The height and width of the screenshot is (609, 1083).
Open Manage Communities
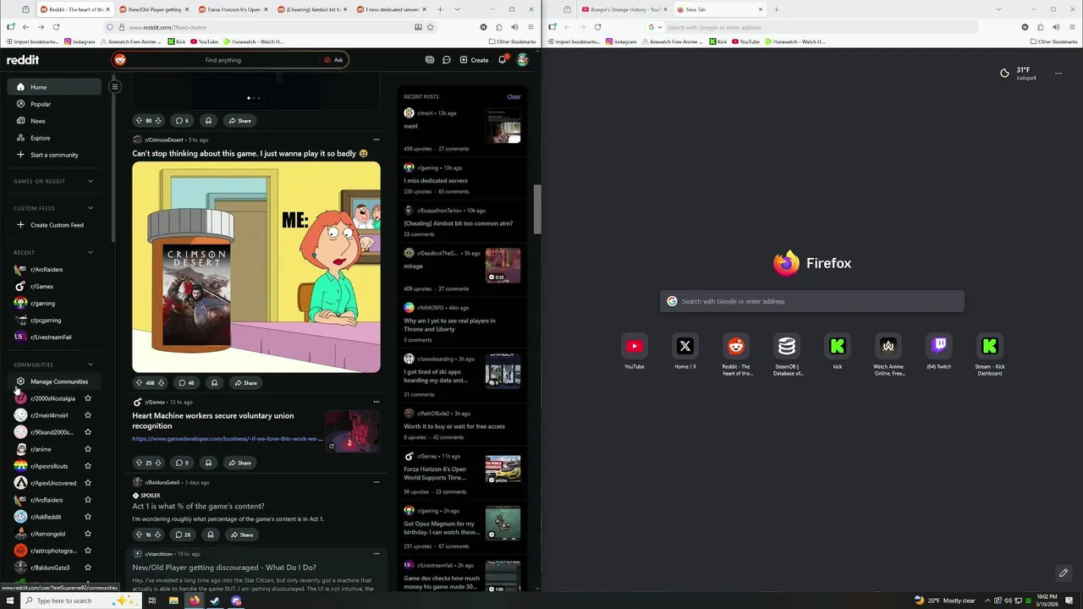click(54, 381)
